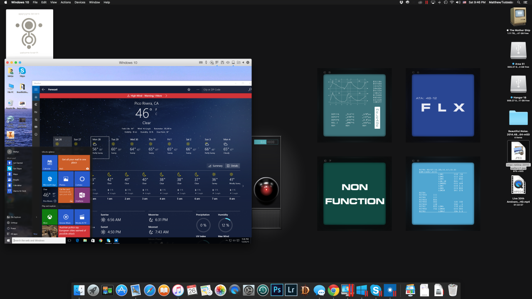Open the Wi-Fi menu bar icon
532x299 pixels.
coord(451,2)
